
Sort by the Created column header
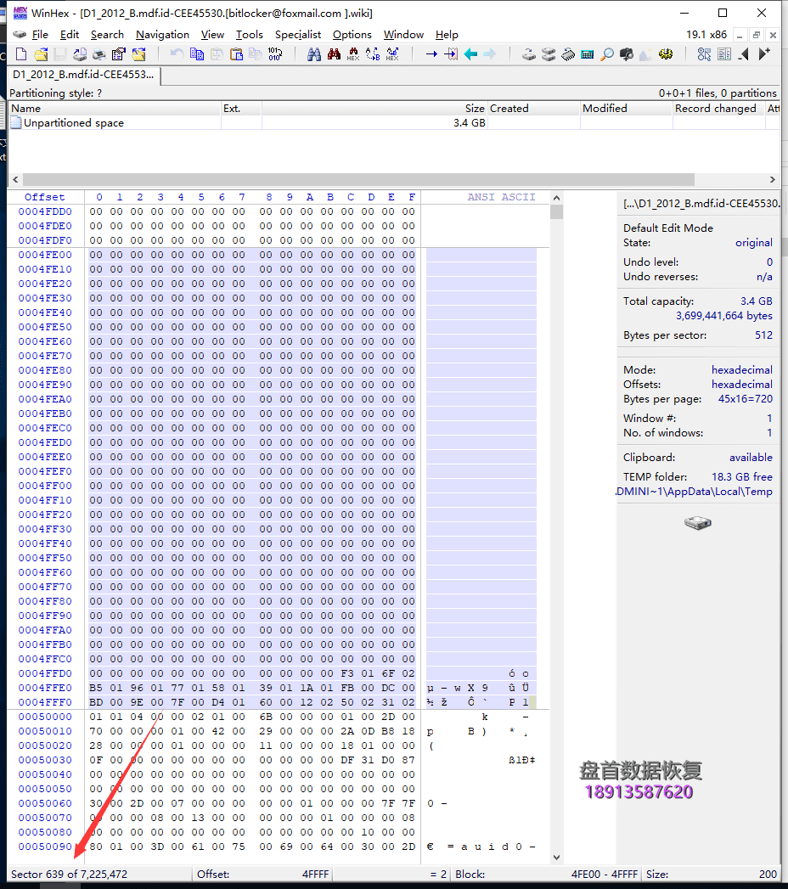(533, 109)
